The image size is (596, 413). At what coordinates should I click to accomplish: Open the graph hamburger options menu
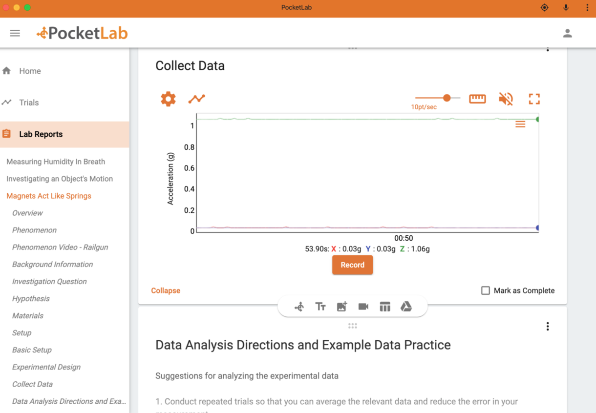[x=520, y=124]
